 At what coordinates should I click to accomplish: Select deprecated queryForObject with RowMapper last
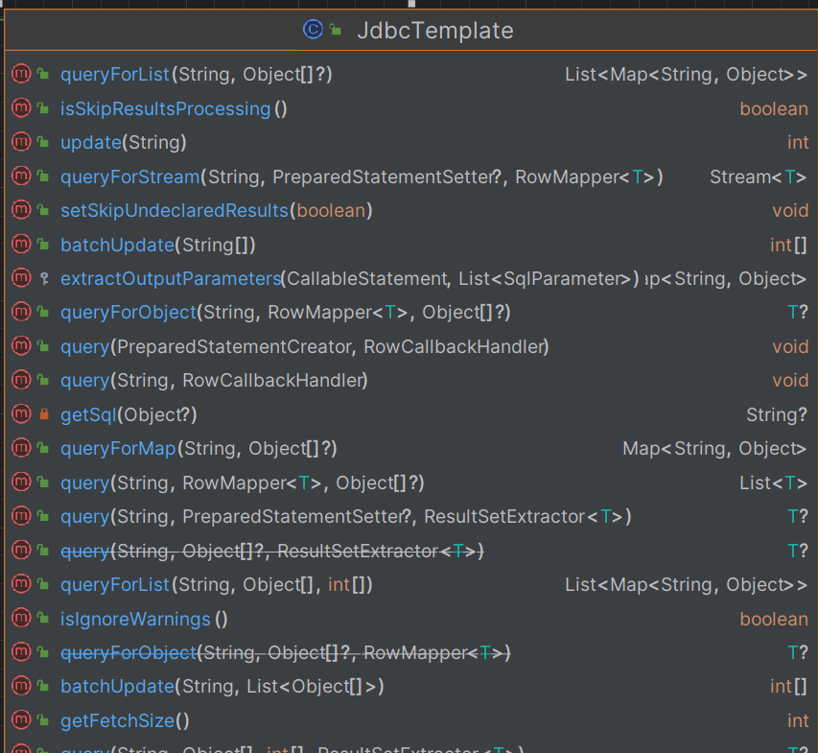pos(285,652)
